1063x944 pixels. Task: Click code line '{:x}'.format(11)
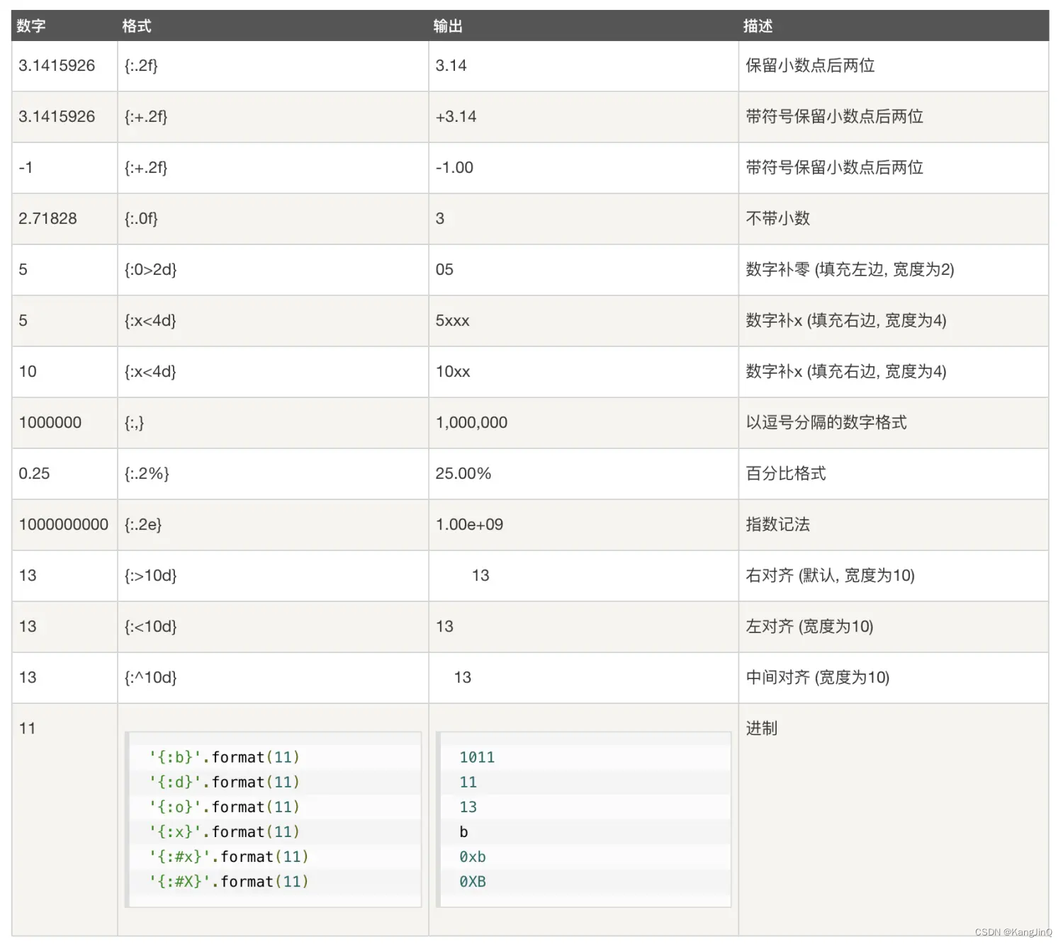coord(225,832)
